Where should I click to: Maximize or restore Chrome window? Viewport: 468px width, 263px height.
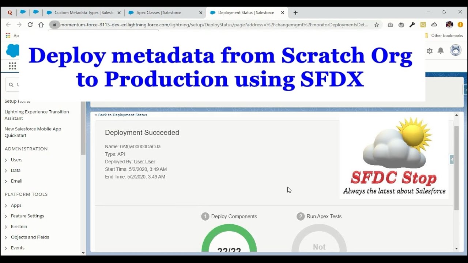pyautogui.click(x=444, y=12)
